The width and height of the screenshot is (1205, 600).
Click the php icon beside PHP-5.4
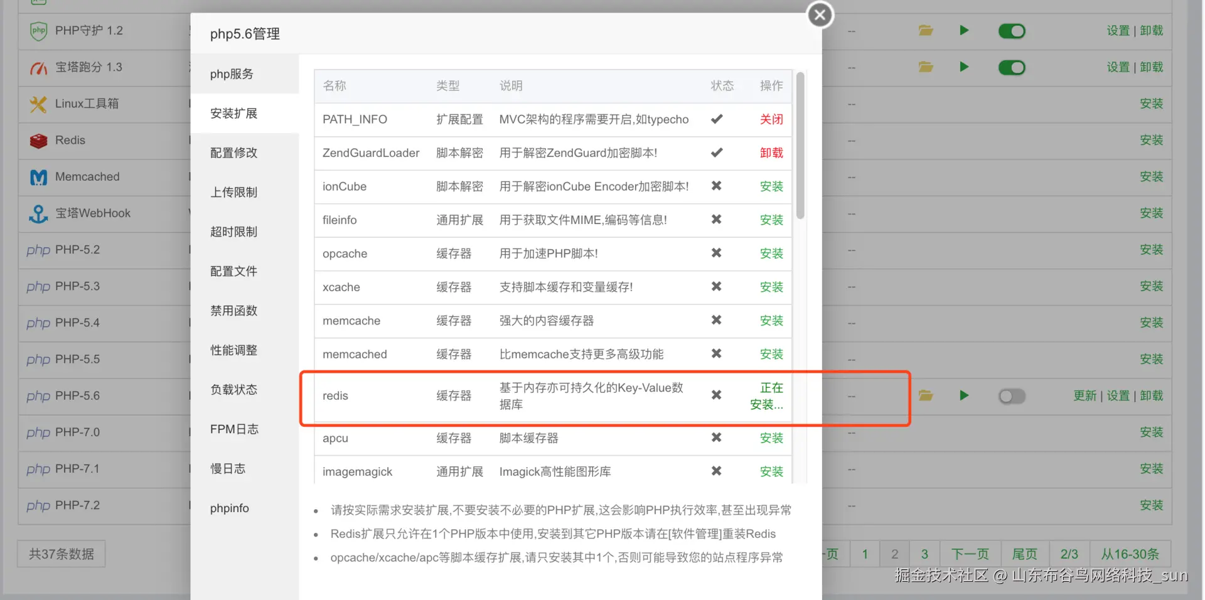(x=38, y=323)
